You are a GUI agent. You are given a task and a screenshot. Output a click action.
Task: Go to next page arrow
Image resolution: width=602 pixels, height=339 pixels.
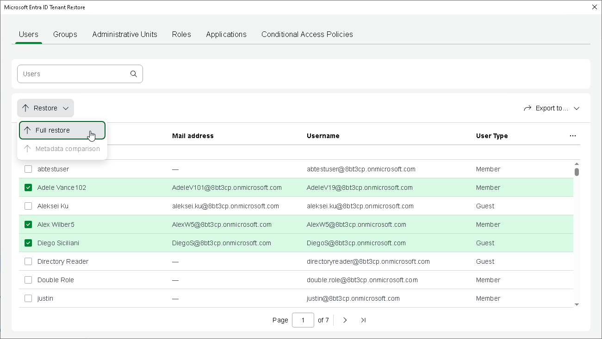pos(345,320)
